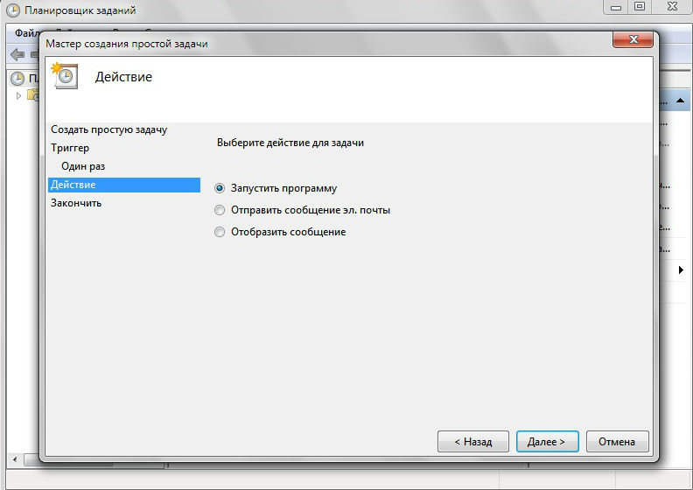Close the wizard dialog with red X
This screenshot has width=693, height=490.
coord(630,41)
